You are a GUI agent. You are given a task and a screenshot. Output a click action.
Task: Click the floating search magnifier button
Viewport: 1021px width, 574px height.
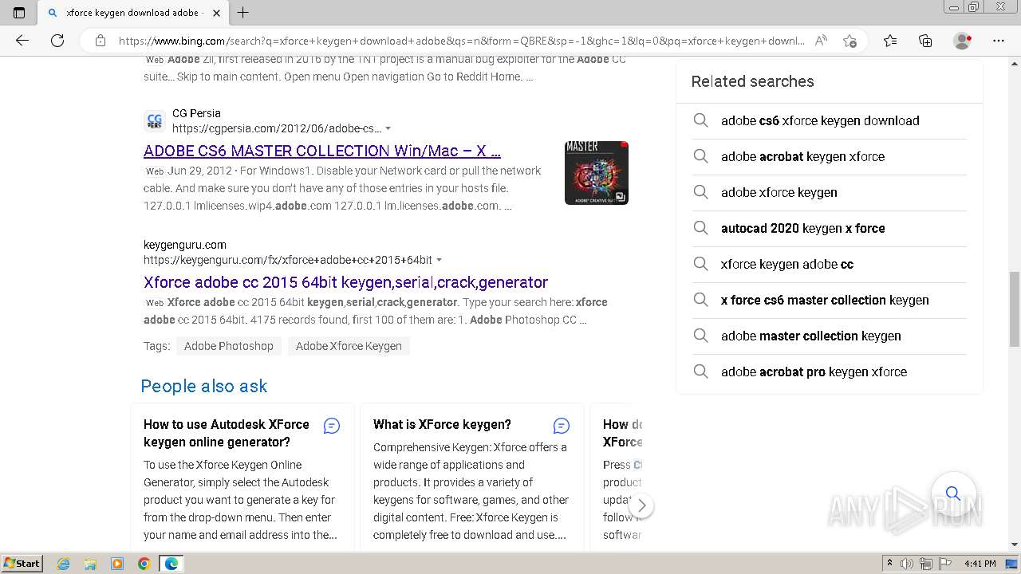(x=953, y=493)
